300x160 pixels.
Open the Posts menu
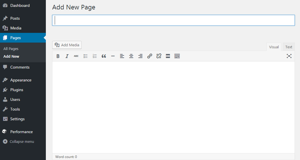[23, 18]
